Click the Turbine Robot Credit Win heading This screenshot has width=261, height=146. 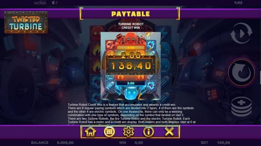pyautogui.click(x=131, y=26)
